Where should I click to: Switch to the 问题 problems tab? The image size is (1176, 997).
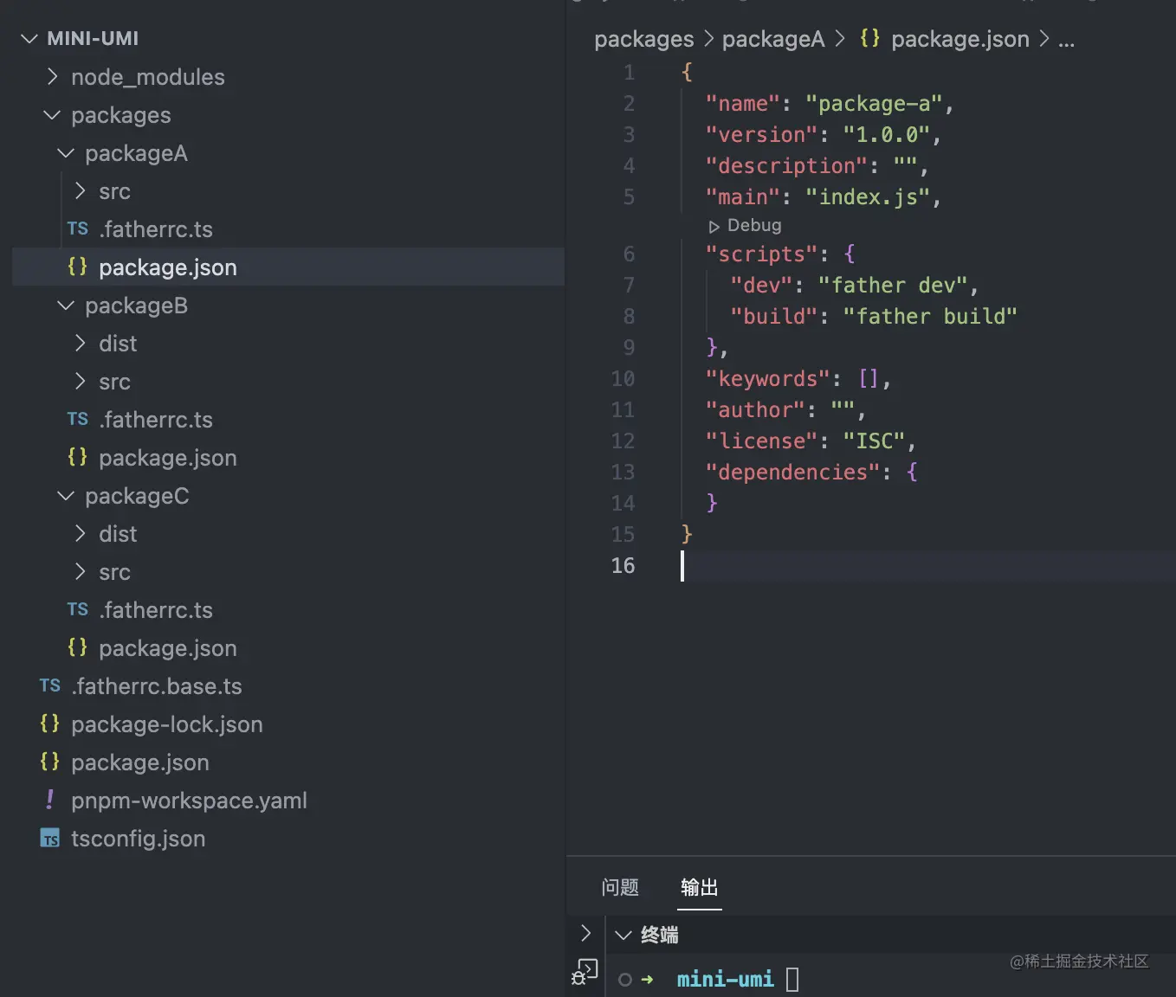[620, 887]
